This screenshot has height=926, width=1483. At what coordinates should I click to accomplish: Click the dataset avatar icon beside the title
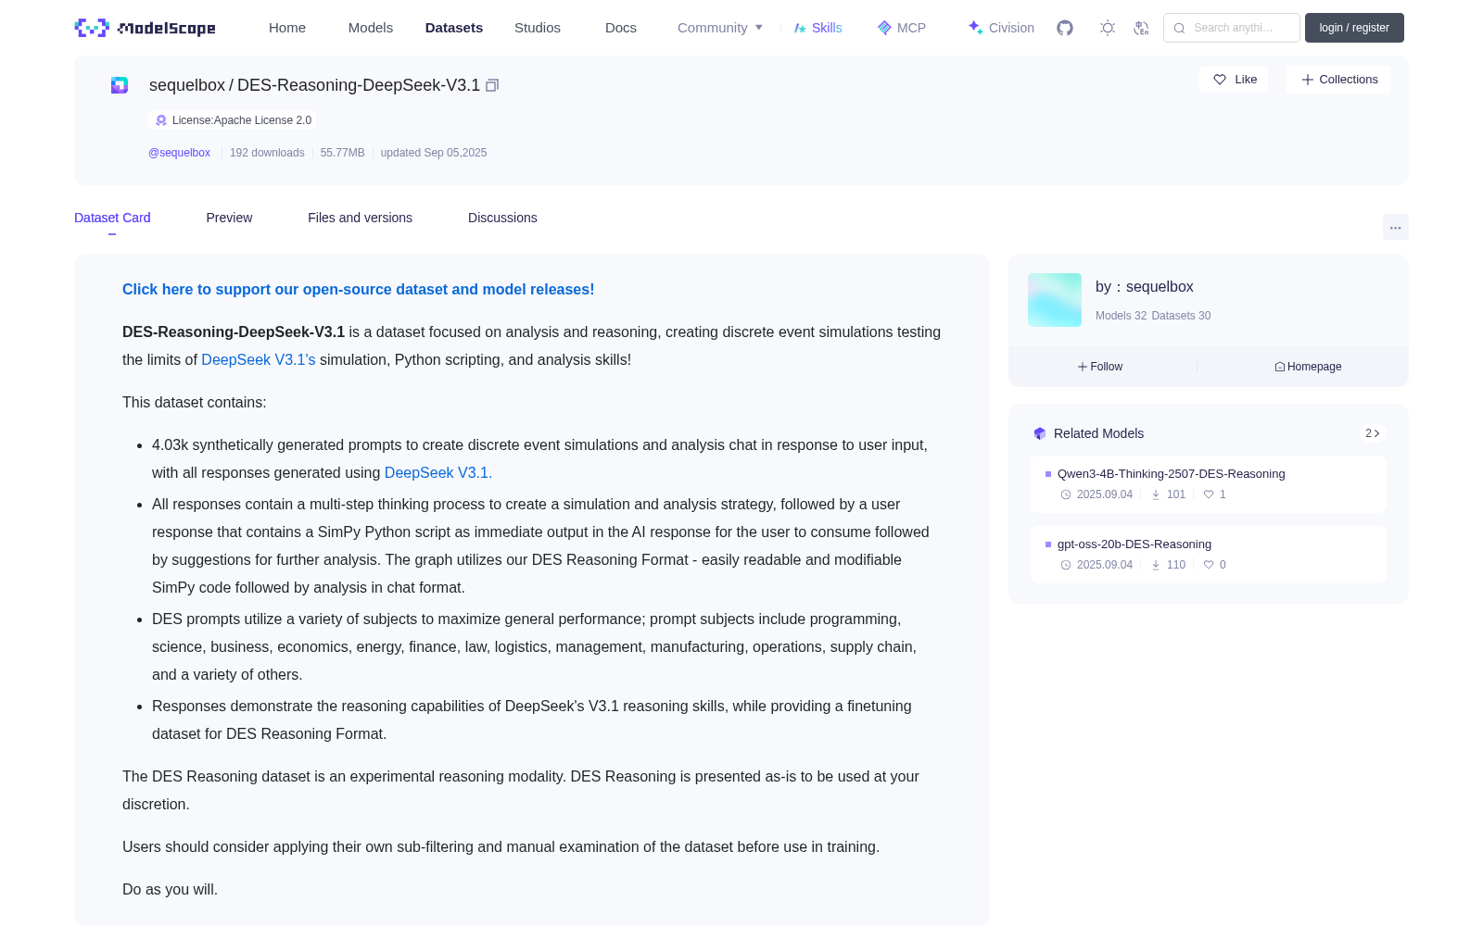(x=120, y=85)
